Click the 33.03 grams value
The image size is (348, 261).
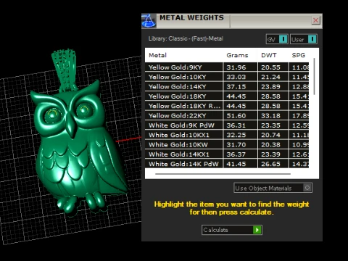[x=236, y=77]
